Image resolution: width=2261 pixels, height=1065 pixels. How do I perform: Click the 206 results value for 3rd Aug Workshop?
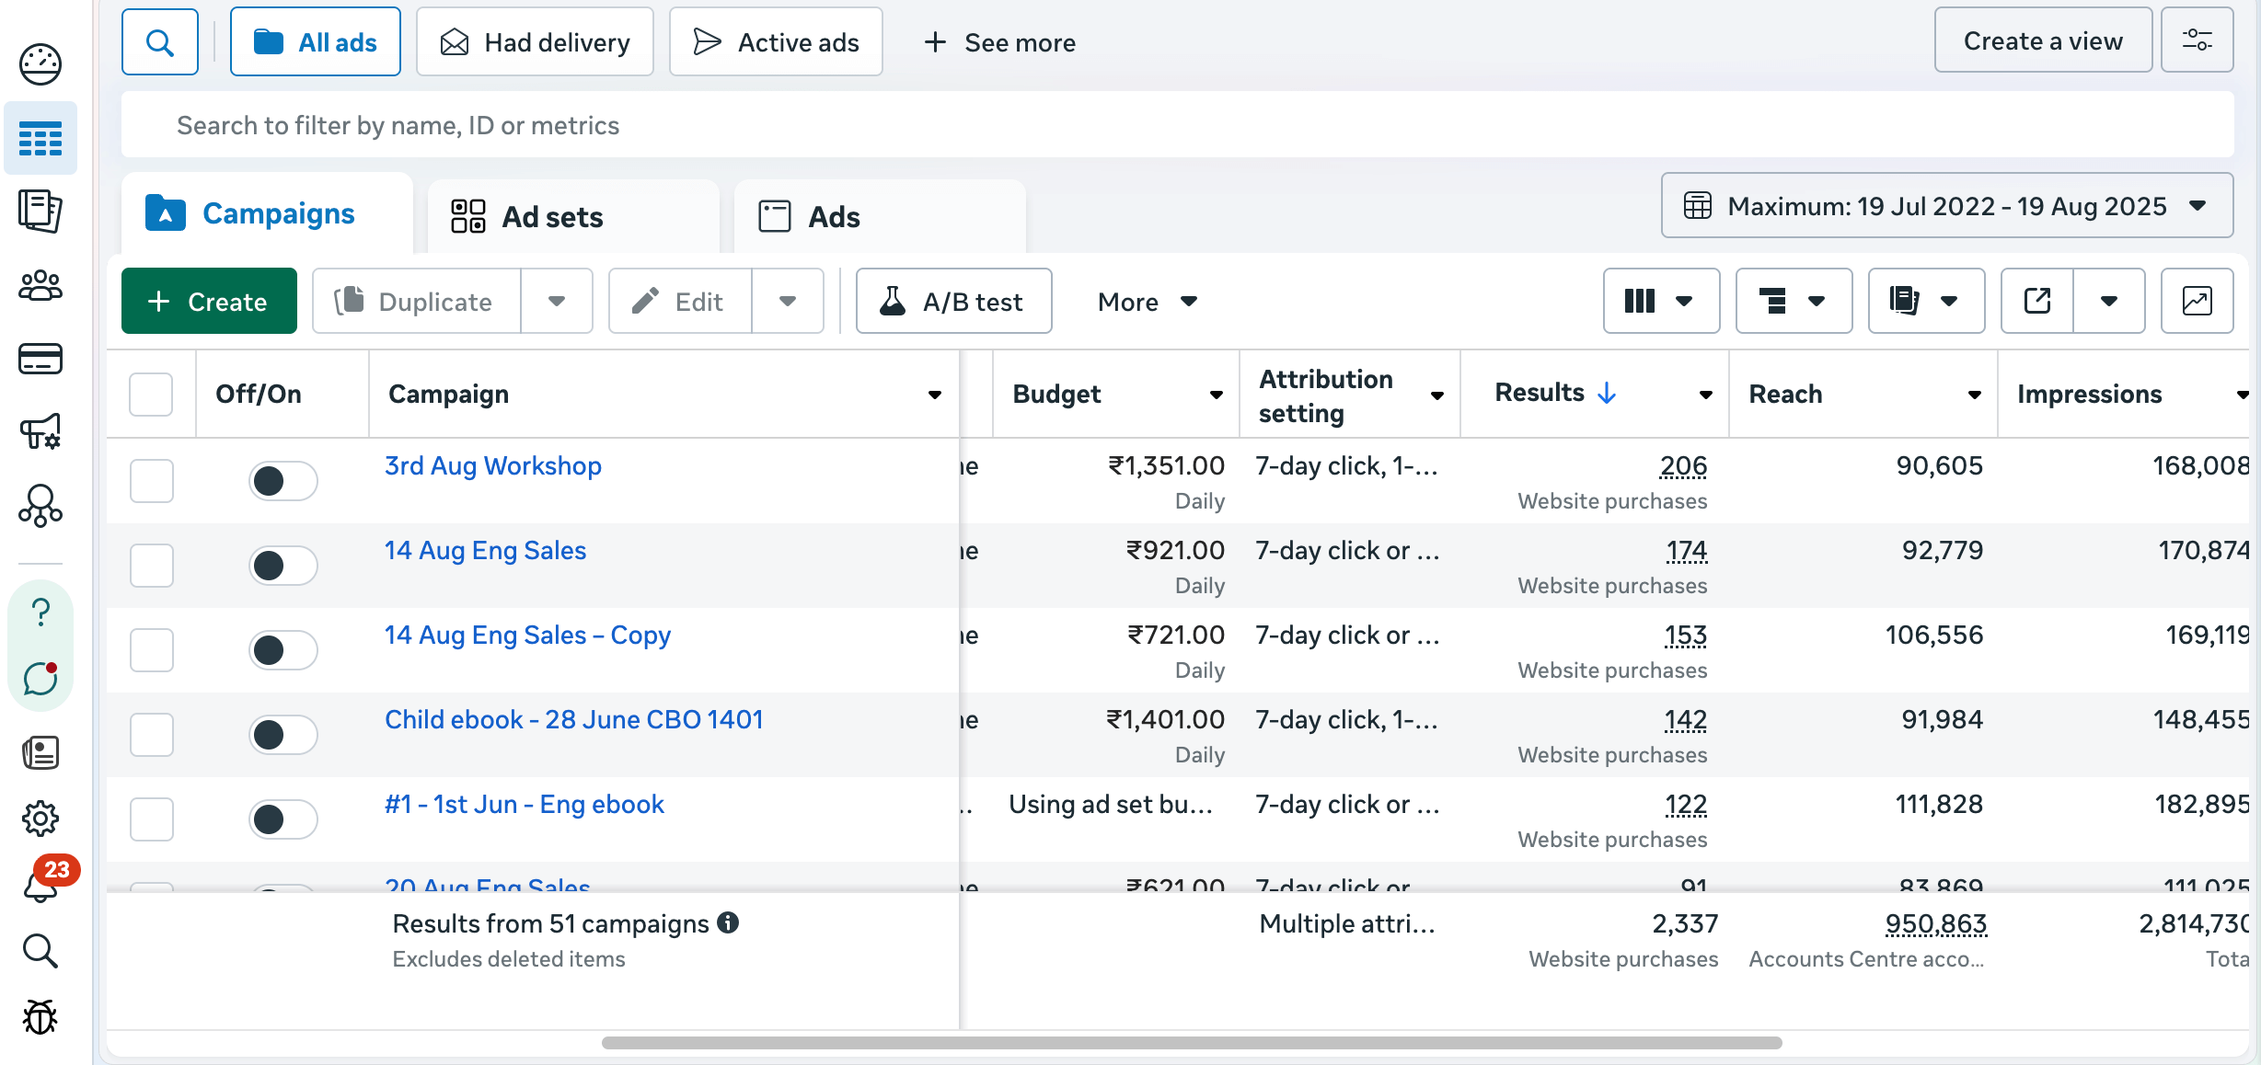point(1683,465)
